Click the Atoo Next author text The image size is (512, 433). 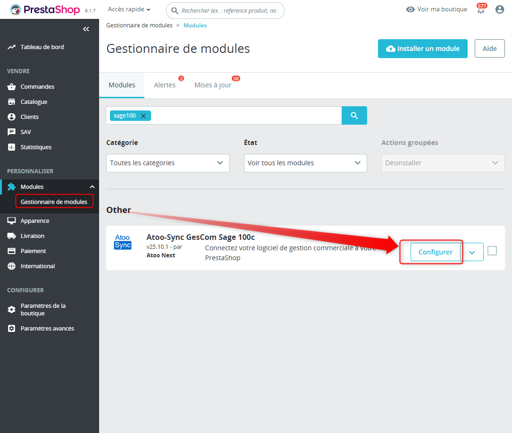[x=160, y=255]
